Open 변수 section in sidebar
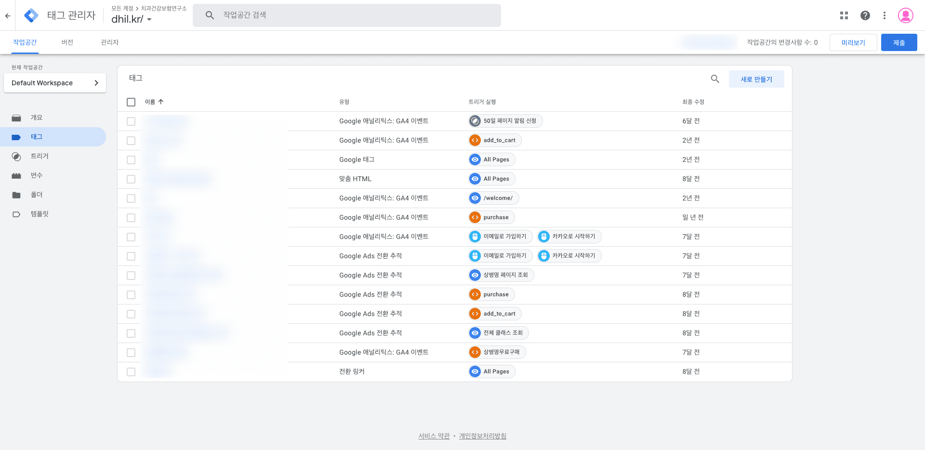925x450 pixels. pyautogui.click(x=37, y=175)
